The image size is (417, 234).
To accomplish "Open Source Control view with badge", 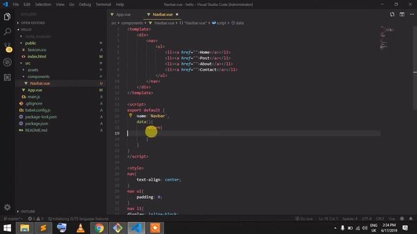I will 8,47.
